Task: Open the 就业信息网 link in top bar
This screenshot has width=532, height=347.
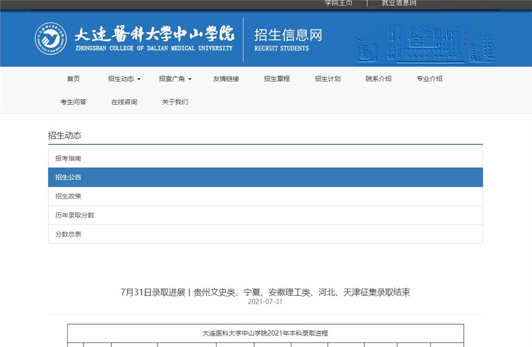Action: tap(399, 3)
